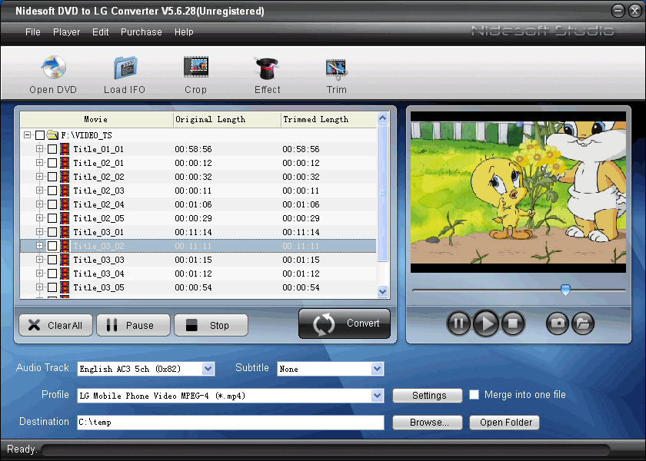The width and height of the screenshot is (646, 461).
Task: Enable the Title_03_01 checkbox
Action: [x=52, y=232]
